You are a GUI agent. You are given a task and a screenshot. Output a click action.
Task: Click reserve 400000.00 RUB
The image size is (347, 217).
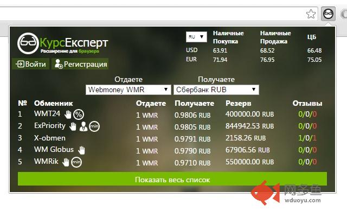pos(249,114)
